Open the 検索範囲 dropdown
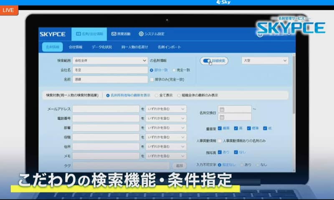 point(110,61)
